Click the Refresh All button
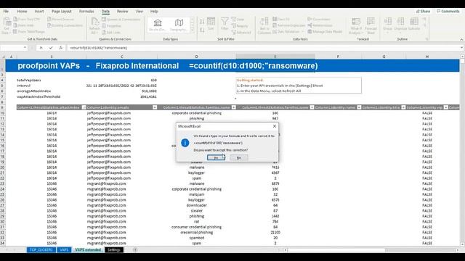The height and width of the screenshot is (261, 465). [94, 26]
